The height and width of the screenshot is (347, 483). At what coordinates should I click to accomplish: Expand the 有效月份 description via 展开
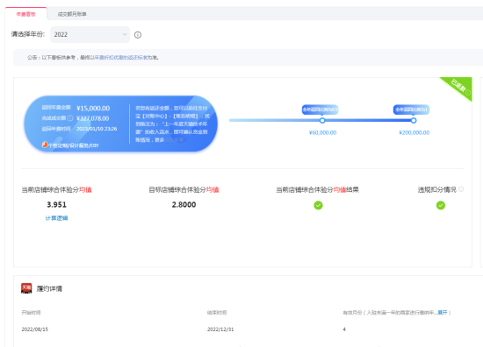(443, 313)
